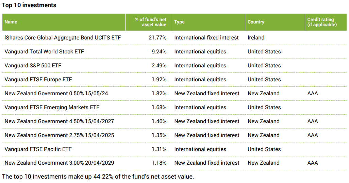Click New Zealand Government 4.50% 15/04/2027
Screen dimensions: 349x183
click(59, 121)
